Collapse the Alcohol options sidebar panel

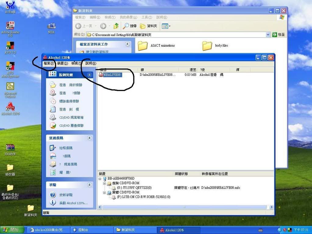coord(89,138)
